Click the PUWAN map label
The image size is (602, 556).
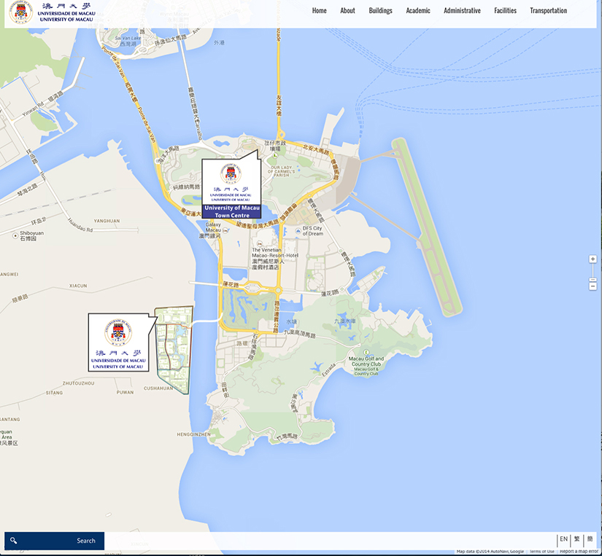click(x=126, y=393)
